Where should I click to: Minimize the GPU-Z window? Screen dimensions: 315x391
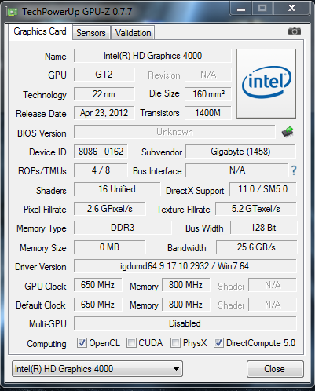[241, 9]
